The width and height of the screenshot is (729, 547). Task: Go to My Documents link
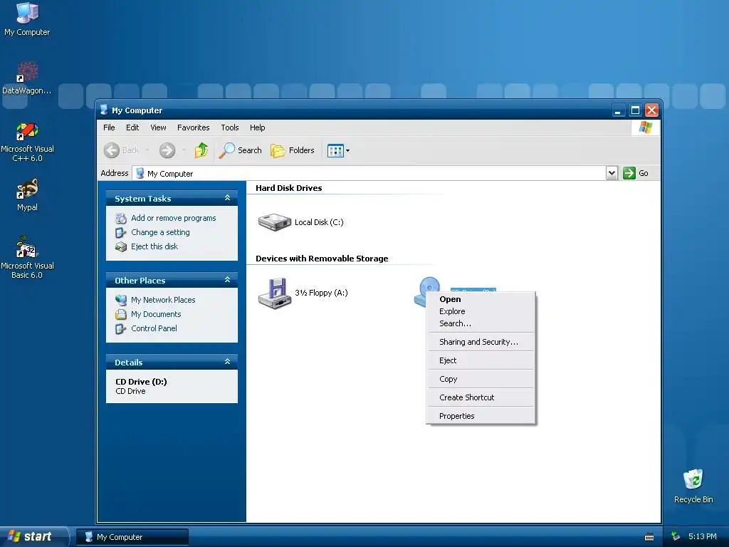click(x=156, y=314)
